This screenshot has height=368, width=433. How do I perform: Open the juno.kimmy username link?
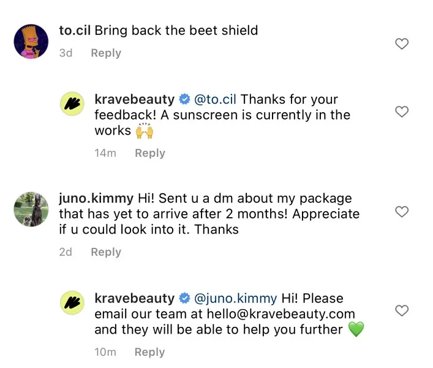(96, 198)
